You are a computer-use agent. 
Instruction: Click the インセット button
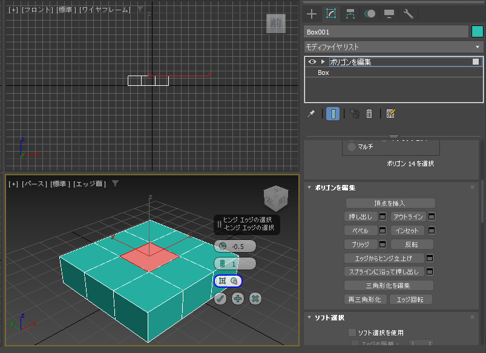(x=408, y=231)
